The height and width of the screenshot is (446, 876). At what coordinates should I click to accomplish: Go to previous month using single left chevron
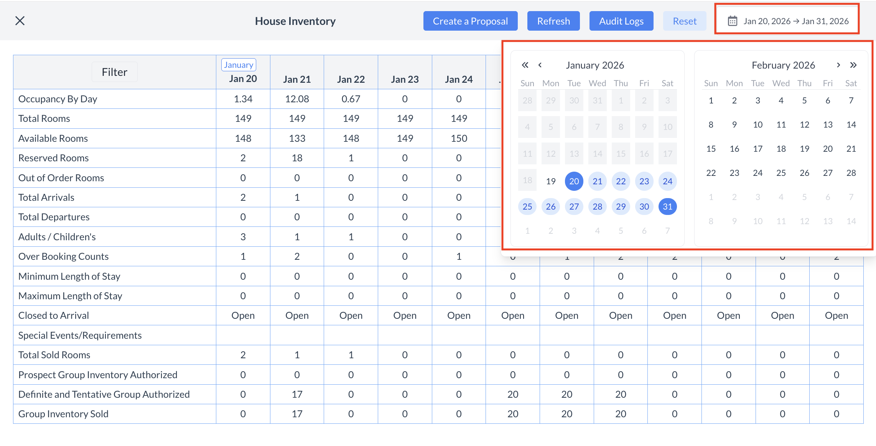click(x=540, y=65)
